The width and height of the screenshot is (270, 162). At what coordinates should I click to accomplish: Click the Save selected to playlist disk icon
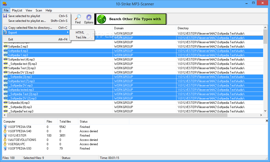tap(5, 16)
